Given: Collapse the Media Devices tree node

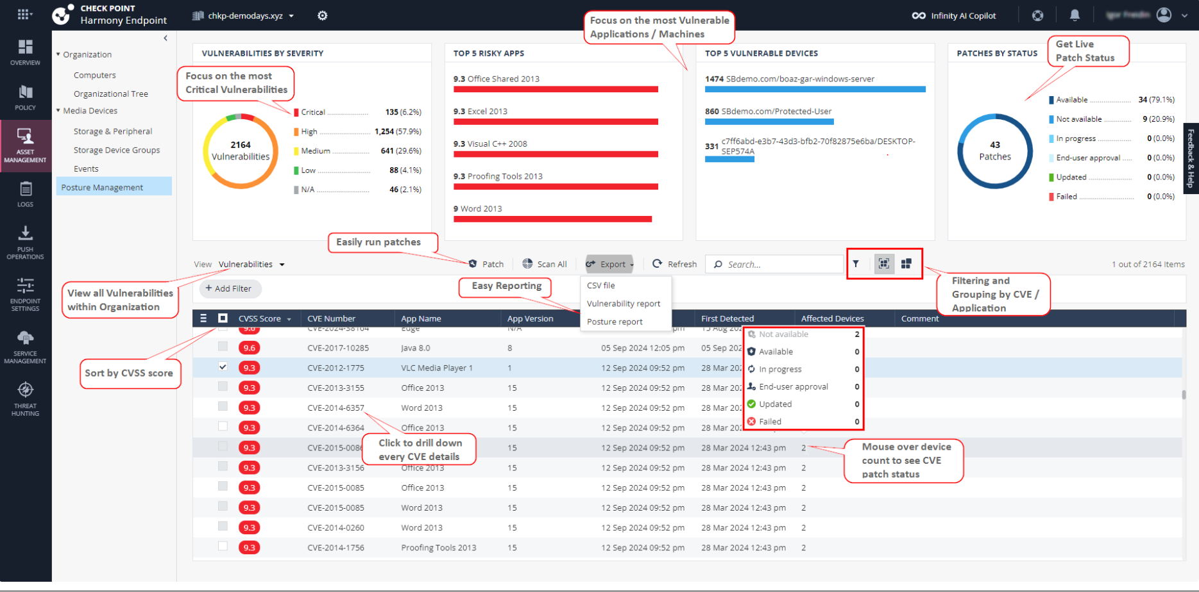Looking at the screenshot, I should (x=58, y=110).
